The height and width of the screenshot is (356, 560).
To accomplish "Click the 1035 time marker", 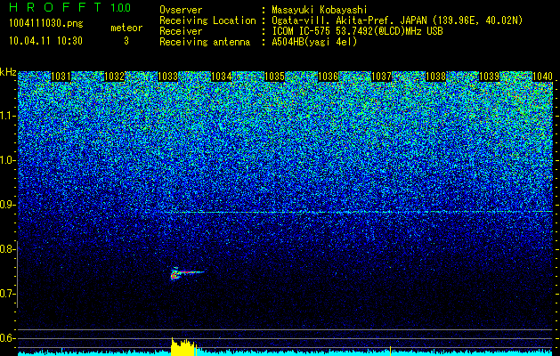I will [274, 77].
